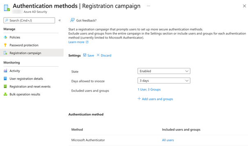
Task: Open the Activity monitoring page
Action: [x=15, y=71]
